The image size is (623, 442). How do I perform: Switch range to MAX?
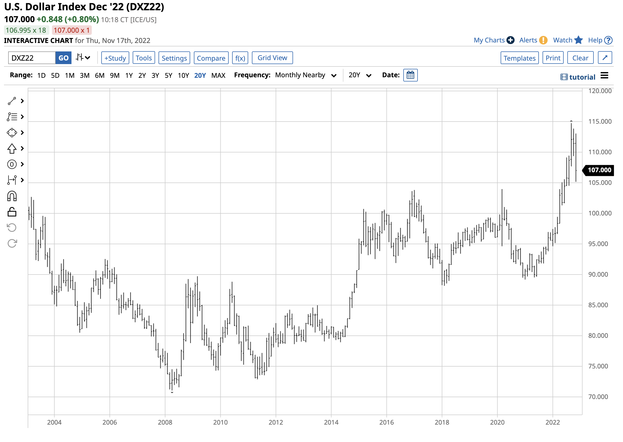pos(219,76)
